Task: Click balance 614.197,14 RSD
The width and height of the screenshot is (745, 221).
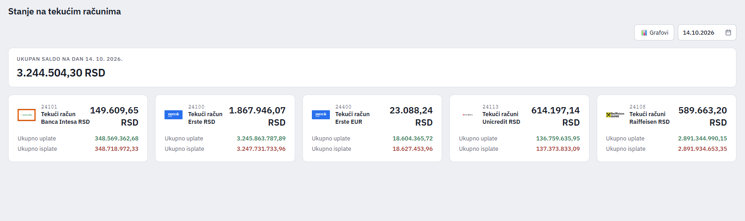Action: click(556, 116)
